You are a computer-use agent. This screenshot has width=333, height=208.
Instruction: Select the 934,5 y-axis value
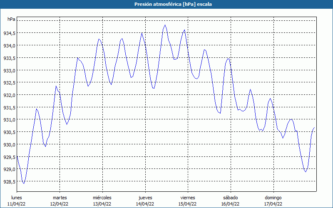click(x=9, y=33)
